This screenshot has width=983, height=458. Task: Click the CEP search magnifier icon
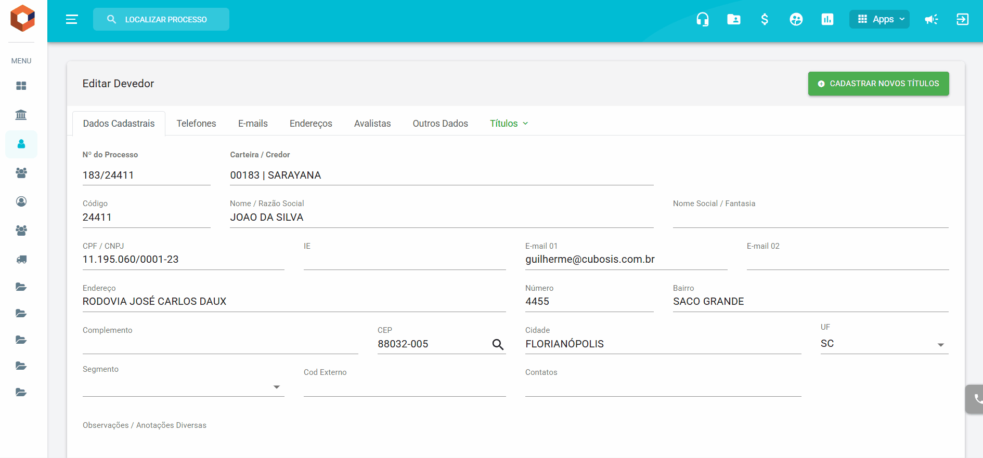pos(498,344)
